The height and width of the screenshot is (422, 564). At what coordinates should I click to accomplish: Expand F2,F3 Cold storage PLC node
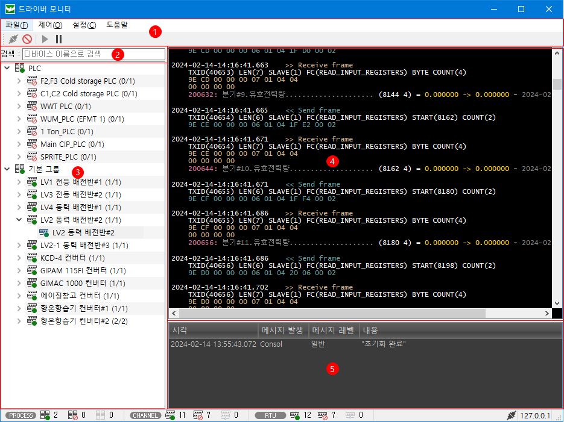pos(19,81)
